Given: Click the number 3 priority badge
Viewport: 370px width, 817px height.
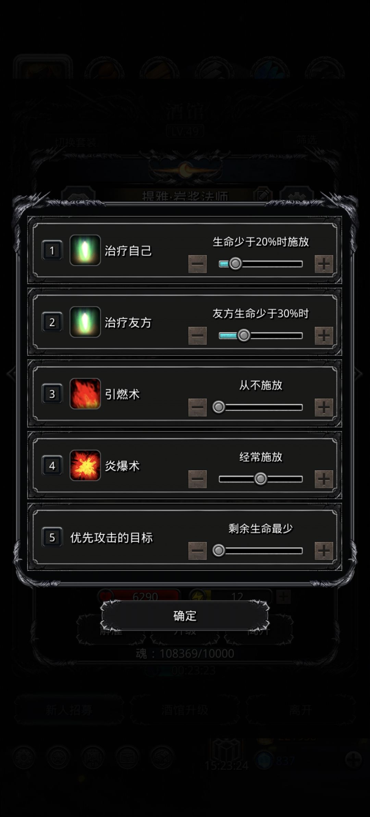Looking at the screenshot, I should [x=52, y=394].
